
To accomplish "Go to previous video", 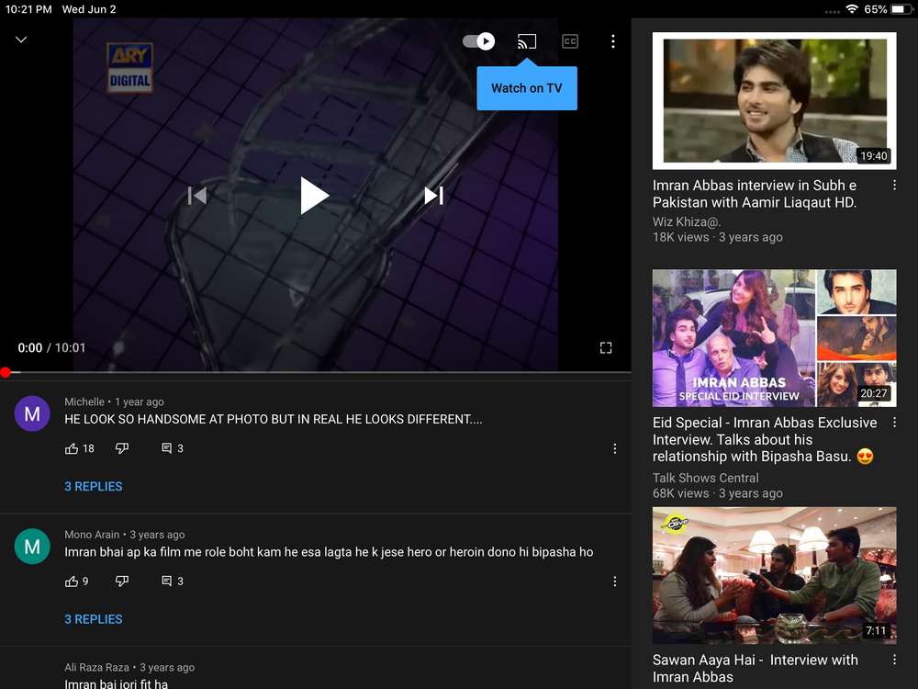I will click(196, 196).
